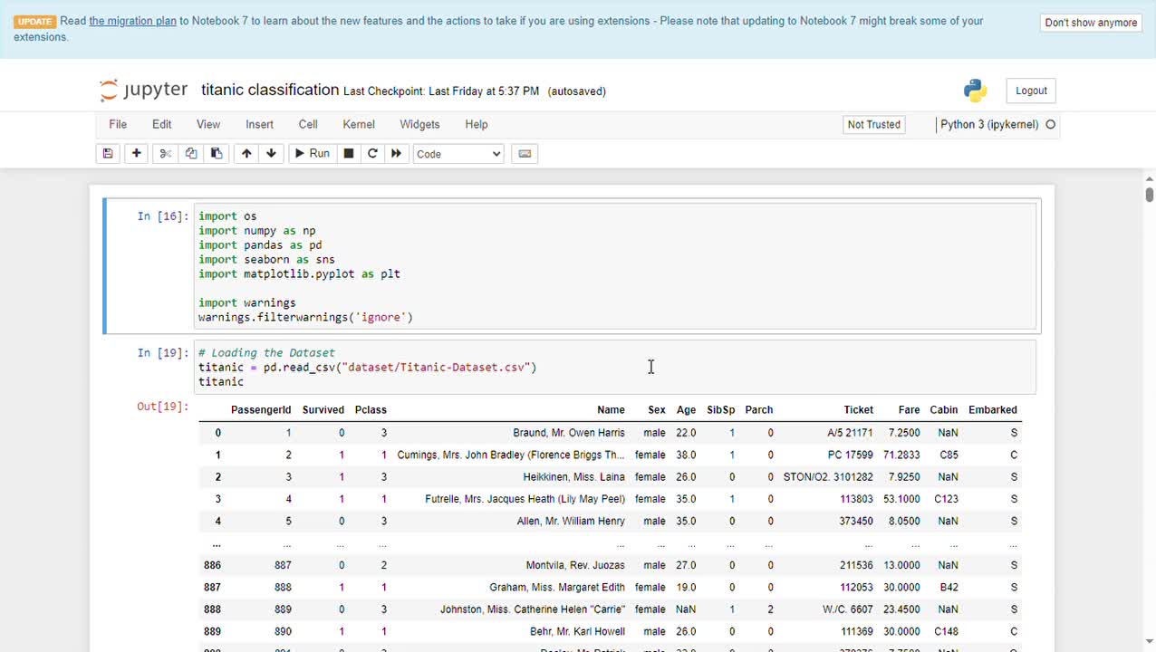
Task: Open the Cell menu
Action: click(x=308, y=125)
